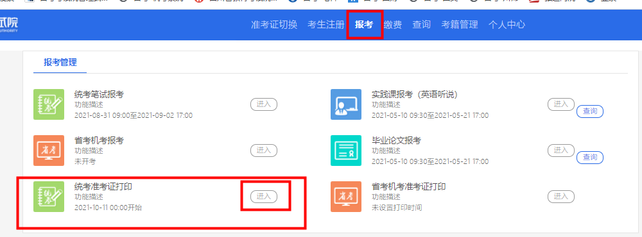Click the 毕业论文报考 teal certificate icon

(346, 151)
